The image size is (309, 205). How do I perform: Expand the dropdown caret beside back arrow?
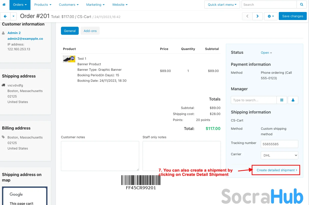13,16
